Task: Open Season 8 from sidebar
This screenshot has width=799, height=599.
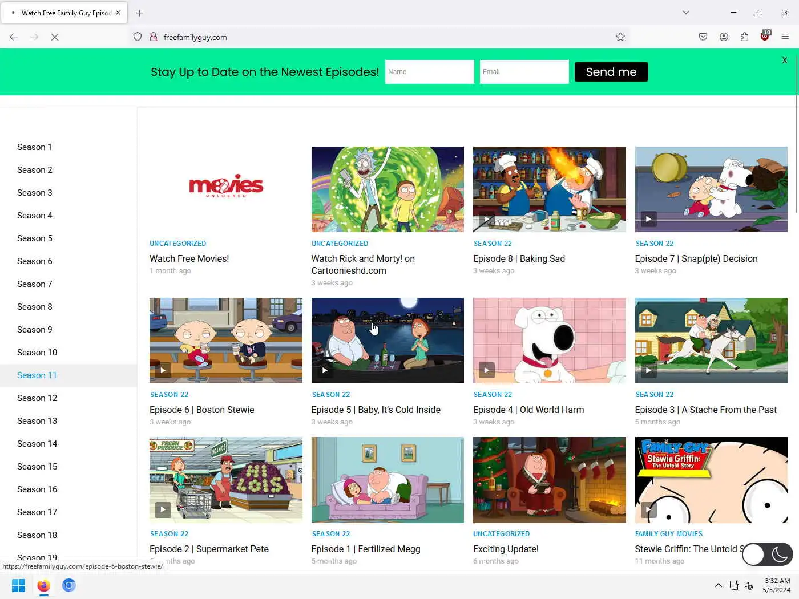Action: click(x=35, y=307)
